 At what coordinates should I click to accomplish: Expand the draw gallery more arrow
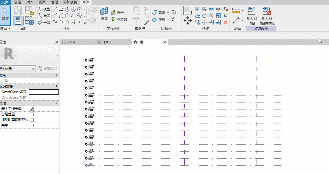coord(85,23)
